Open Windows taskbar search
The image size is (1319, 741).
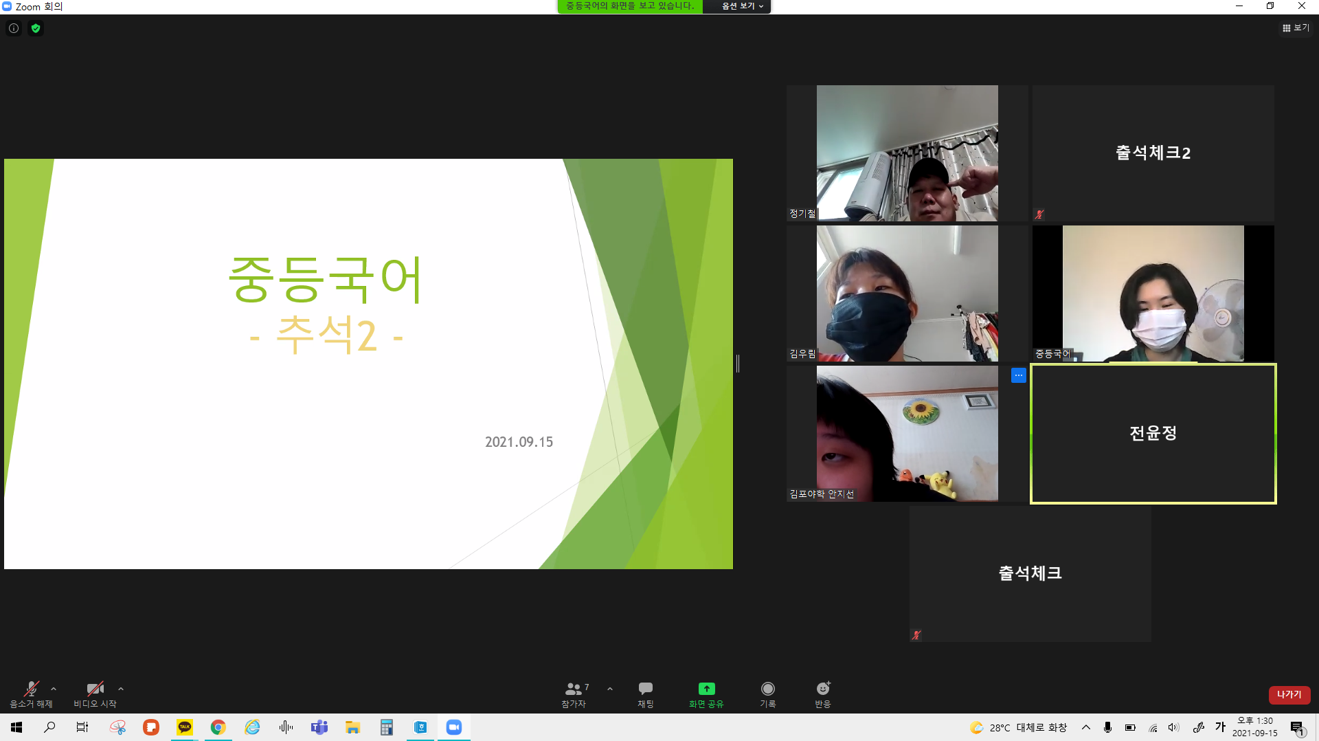(x=49, y=727)
